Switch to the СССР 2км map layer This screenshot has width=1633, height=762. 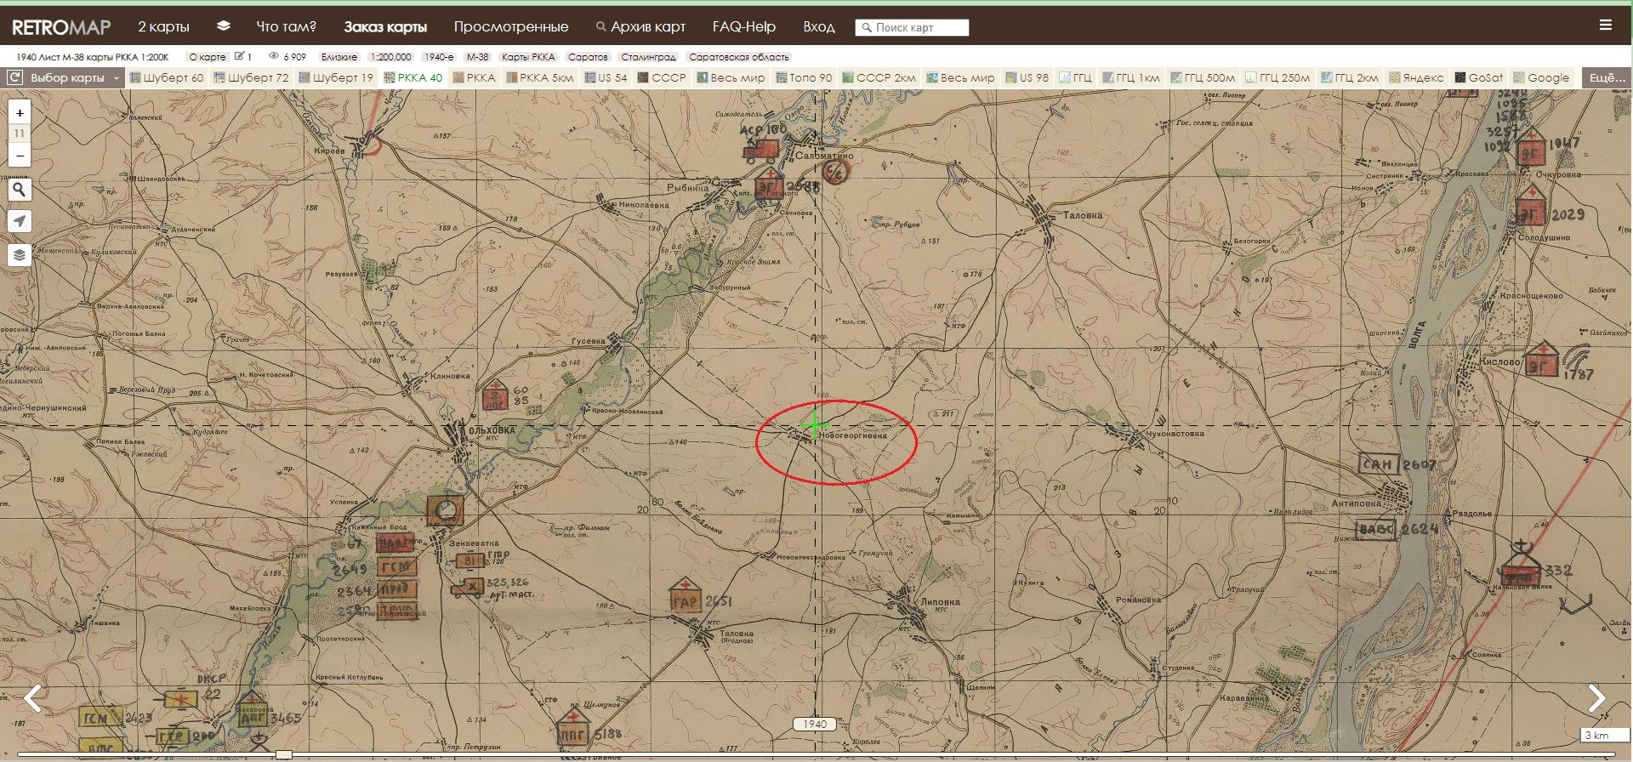pyautogui.click(x=879, y=77)
